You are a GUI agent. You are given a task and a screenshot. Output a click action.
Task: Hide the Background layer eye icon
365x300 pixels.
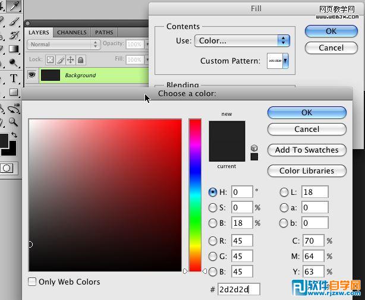(32, 75)
